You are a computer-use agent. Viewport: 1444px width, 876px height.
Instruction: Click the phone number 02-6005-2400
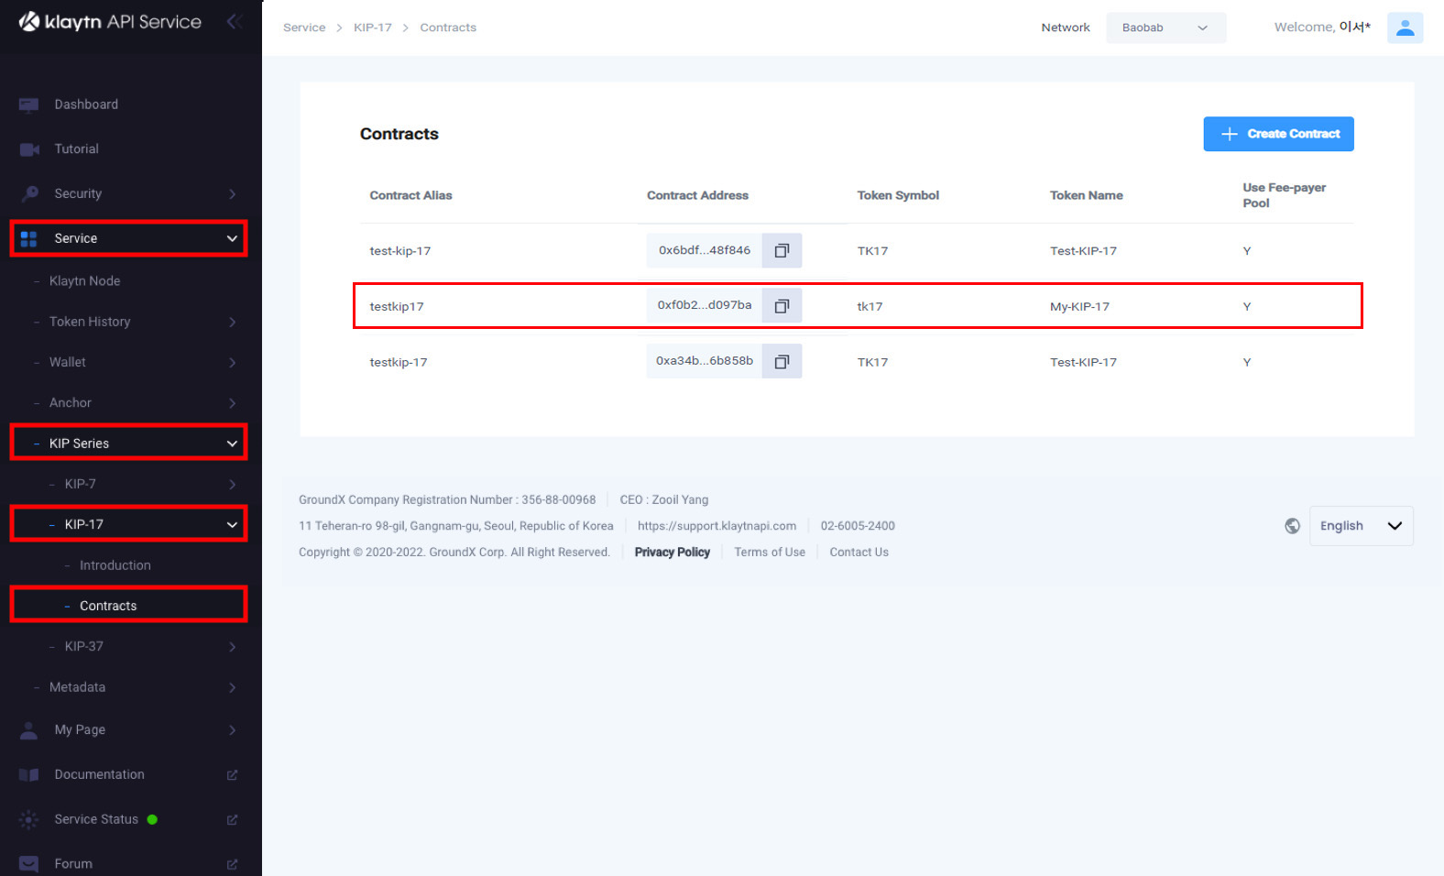(858, 526)
